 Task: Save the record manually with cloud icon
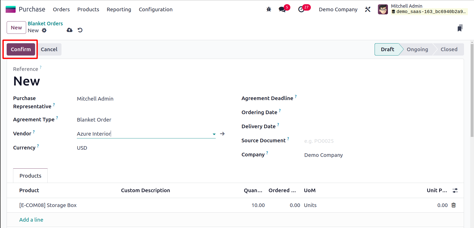coord(69,30)
